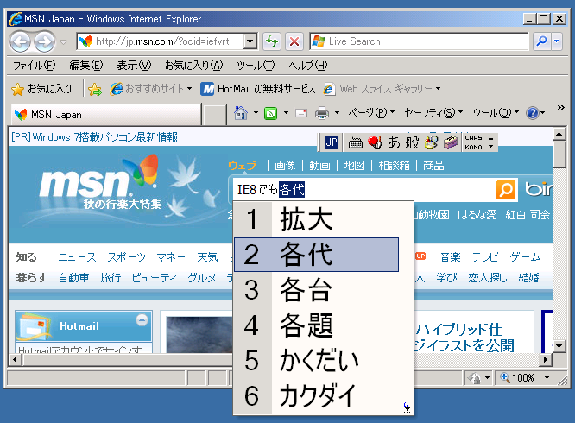
Task: Open the ツール(O) command bar dropdown
Action: coord(516,111)
